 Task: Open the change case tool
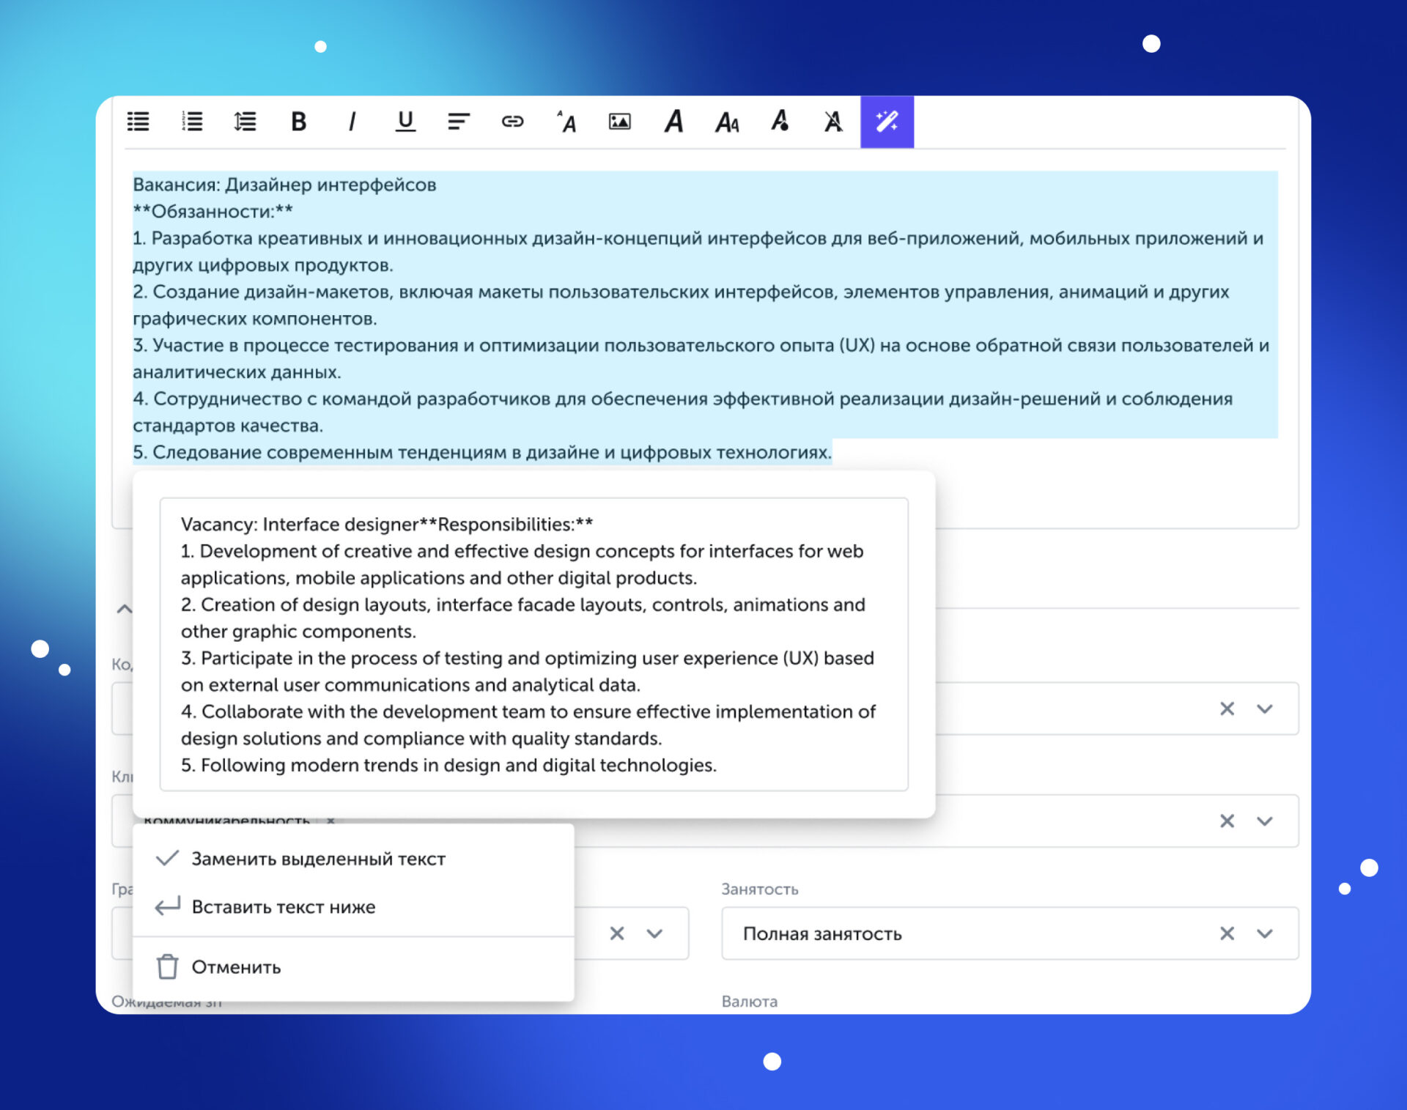click(x=727, y=122)
